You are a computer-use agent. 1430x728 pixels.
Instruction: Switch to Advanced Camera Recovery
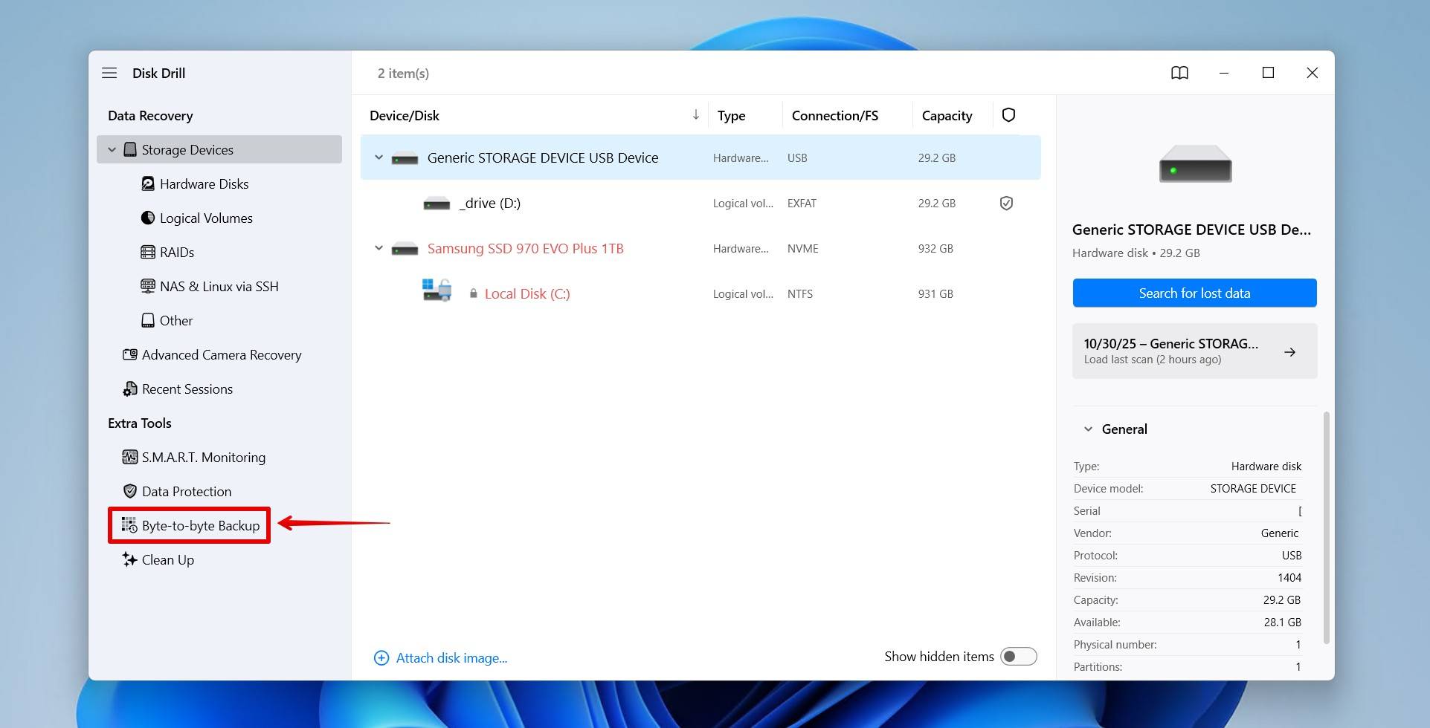[x=222, y=354]
